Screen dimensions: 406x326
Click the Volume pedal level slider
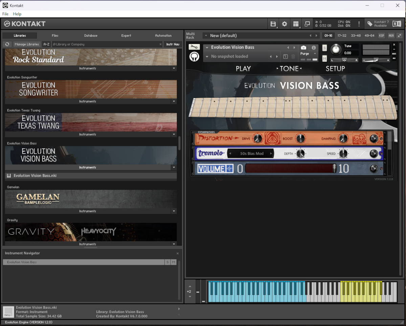[x=290, y=169]
